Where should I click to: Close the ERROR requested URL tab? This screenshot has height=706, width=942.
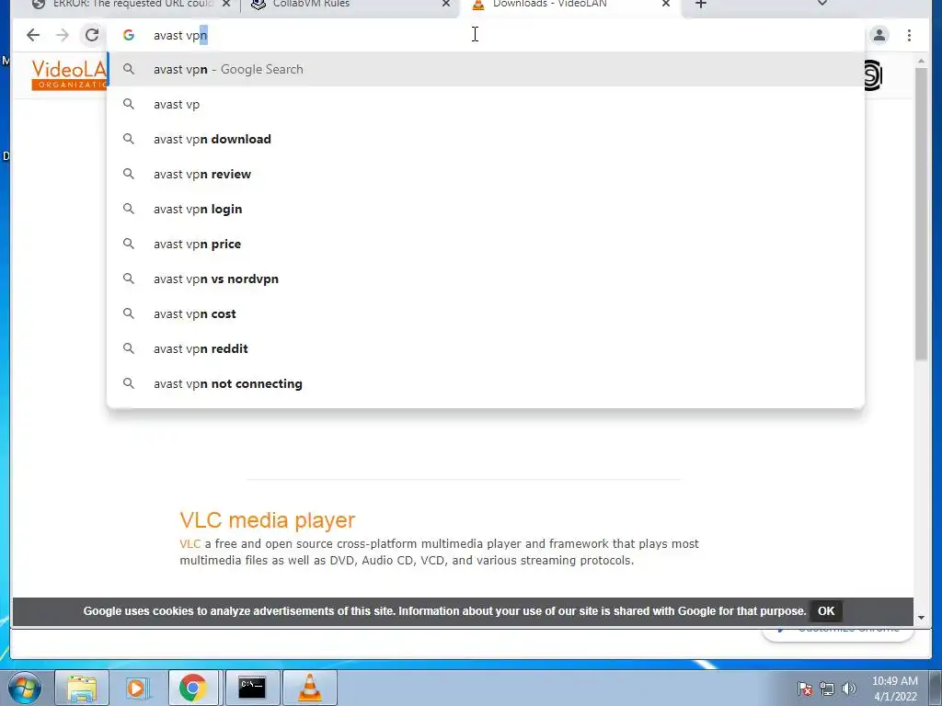pos(226,4)
